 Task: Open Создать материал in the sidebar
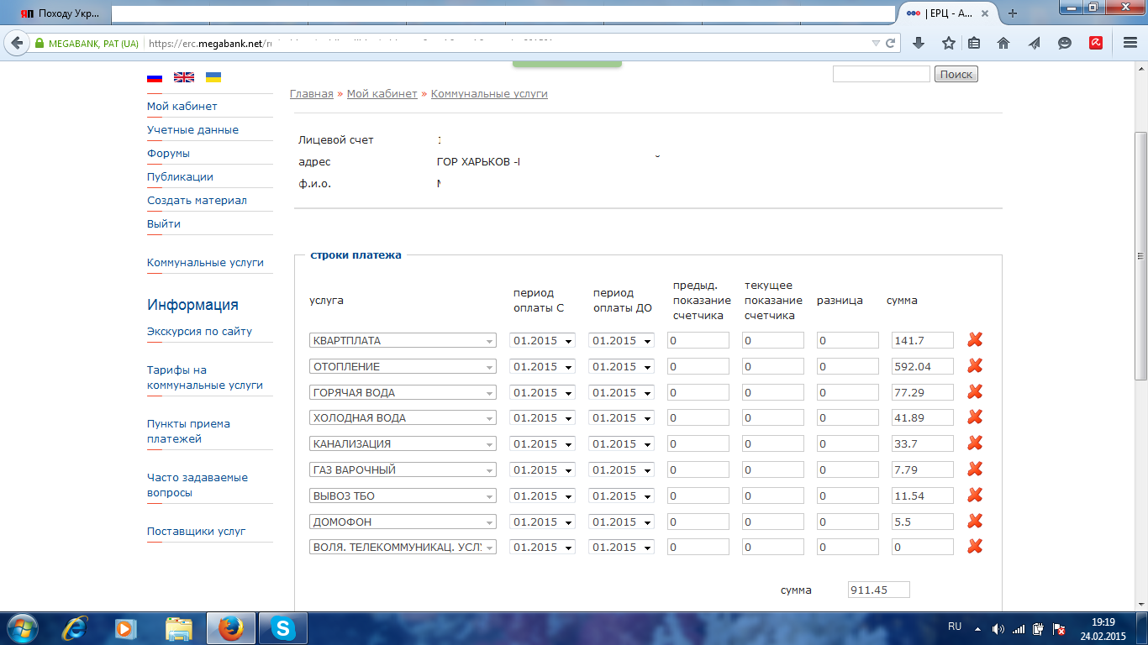(x=197, y=201)
